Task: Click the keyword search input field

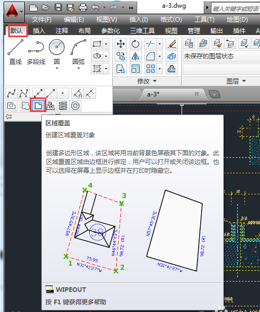Action: tap(236, 8)
